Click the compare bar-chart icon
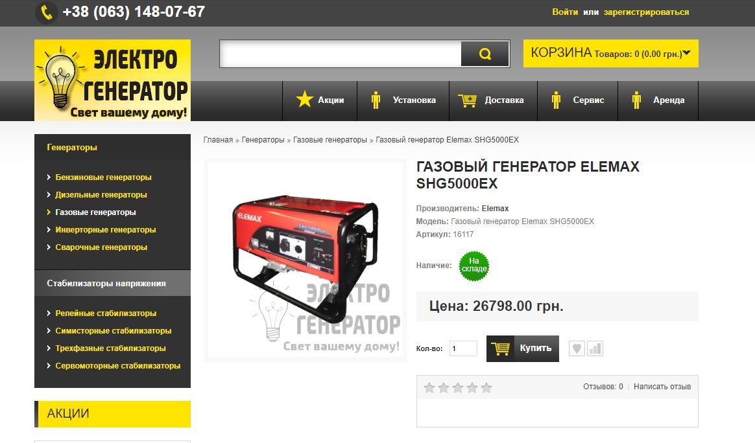This screenshot has height=443, width=755. (x=595, y=348)
